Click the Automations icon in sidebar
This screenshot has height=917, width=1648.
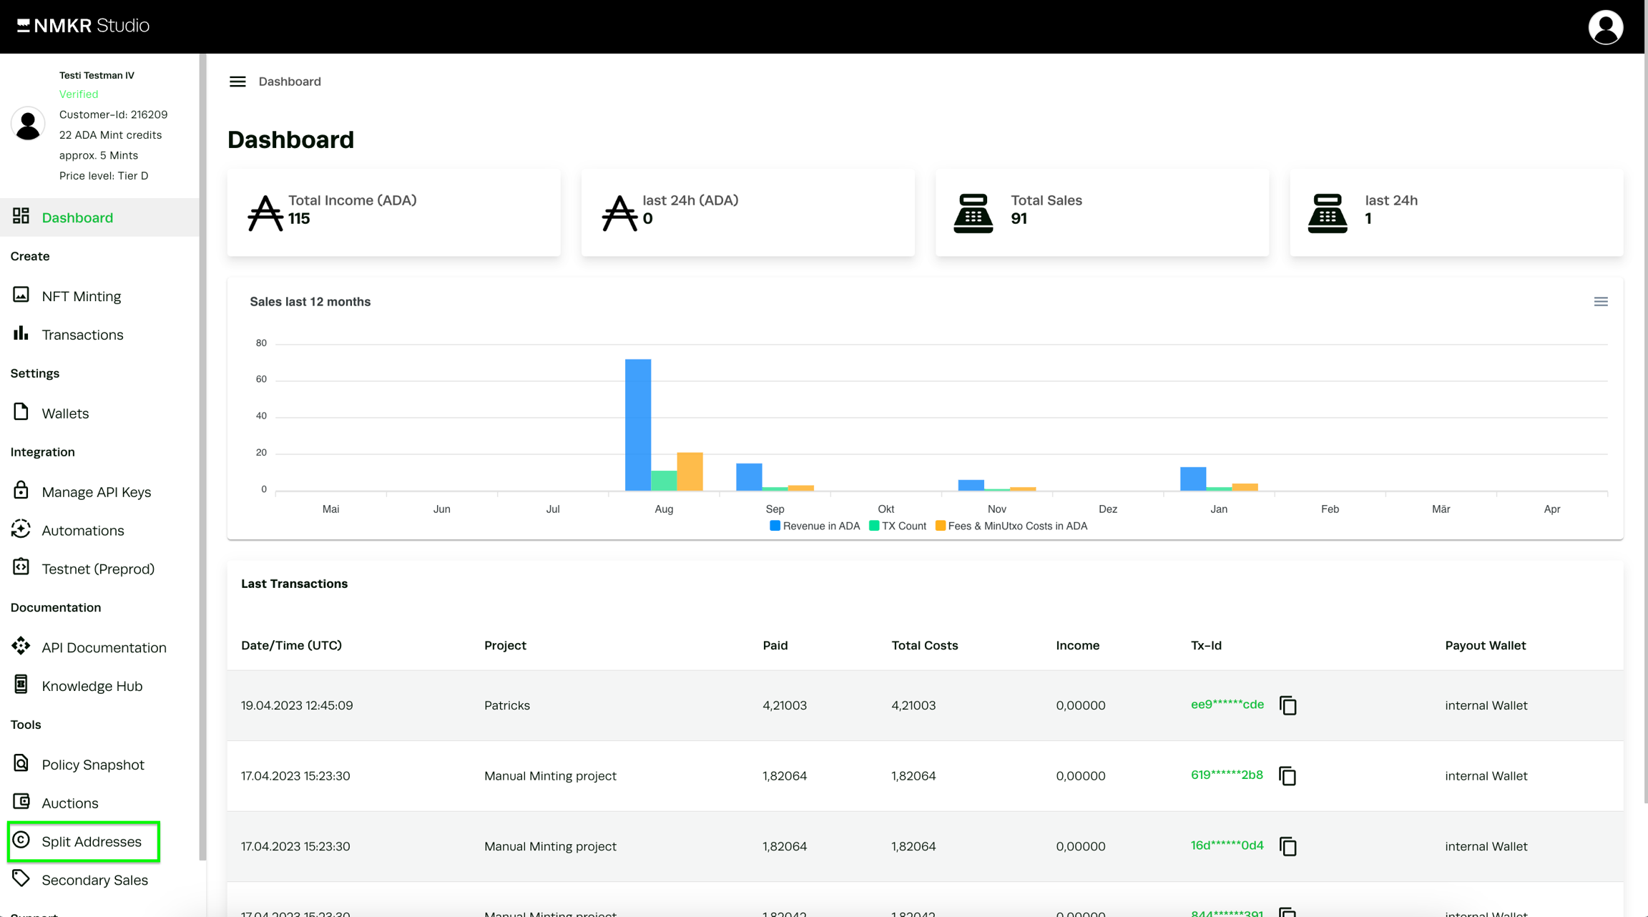[21, 529]
